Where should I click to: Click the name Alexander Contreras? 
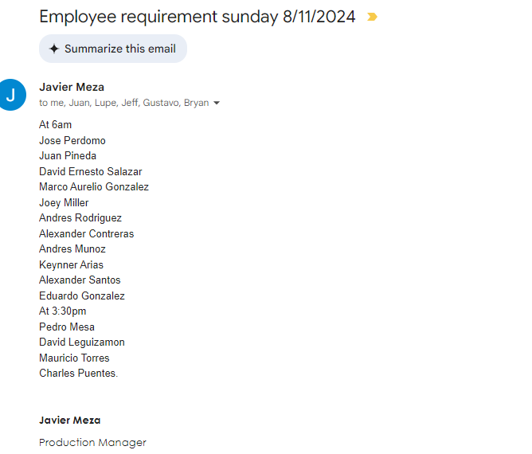87,234
